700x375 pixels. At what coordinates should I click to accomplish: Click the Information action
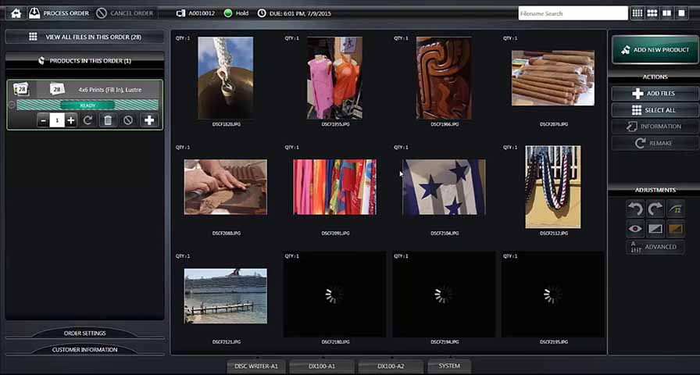(x=655, y=127)
